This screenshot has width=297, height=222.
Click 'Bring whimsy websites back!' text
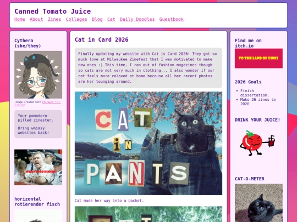click(34, 130)
